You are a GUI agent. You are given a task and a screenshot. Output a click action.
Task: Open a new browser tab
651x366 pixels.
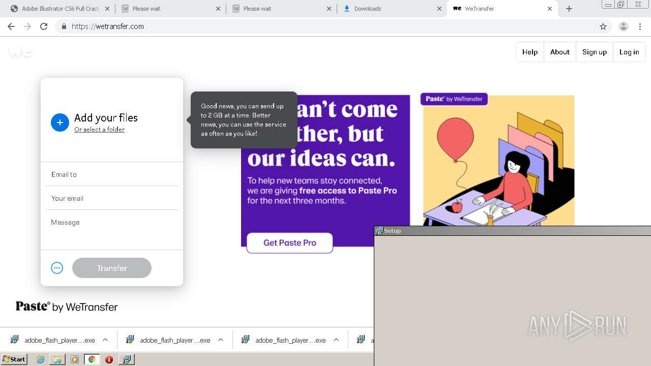569,9
